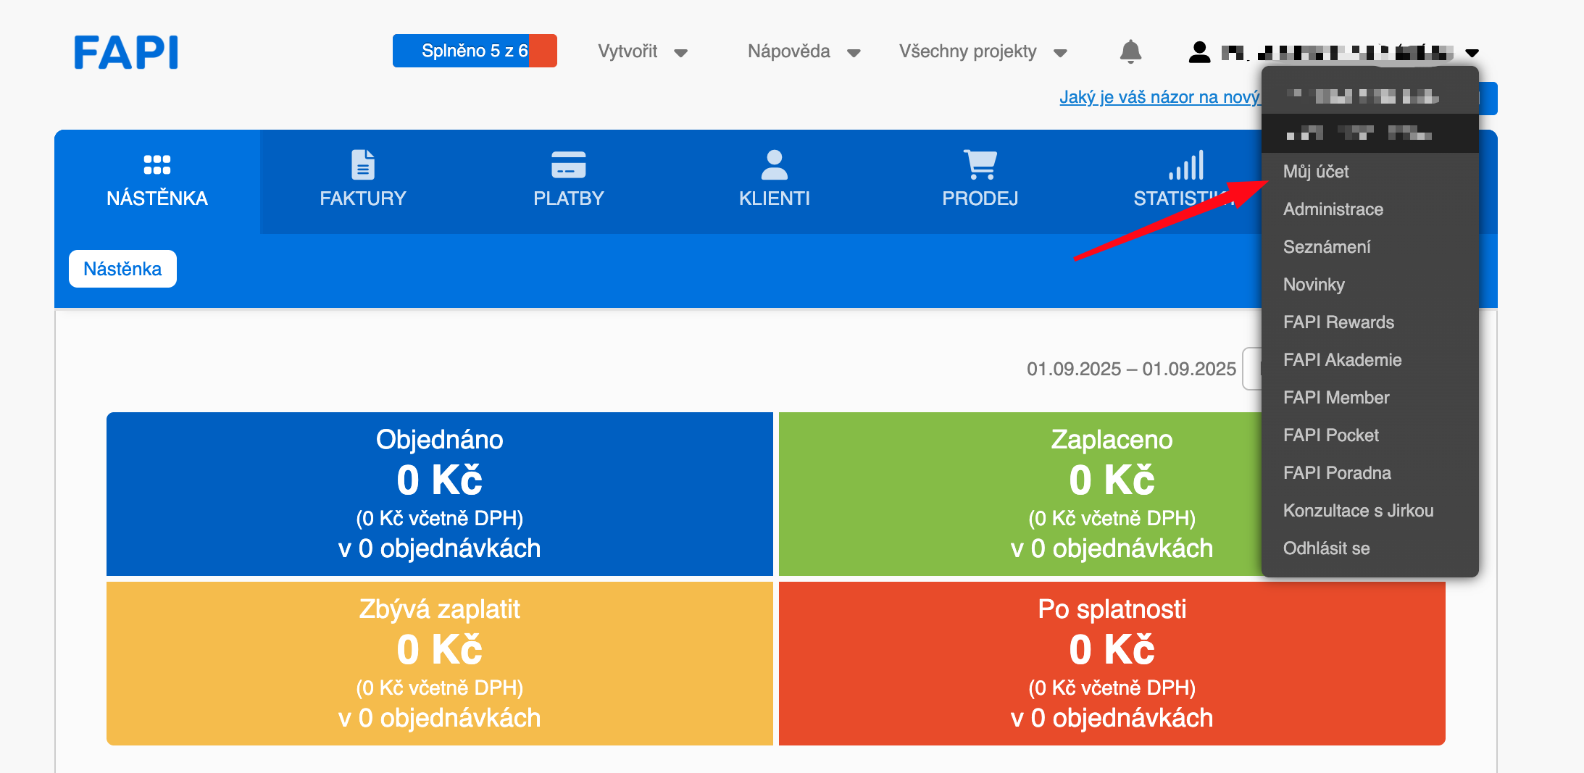Open Novinky from the user menu
The image size is (1584, 773).
(x=1370, y=285)
